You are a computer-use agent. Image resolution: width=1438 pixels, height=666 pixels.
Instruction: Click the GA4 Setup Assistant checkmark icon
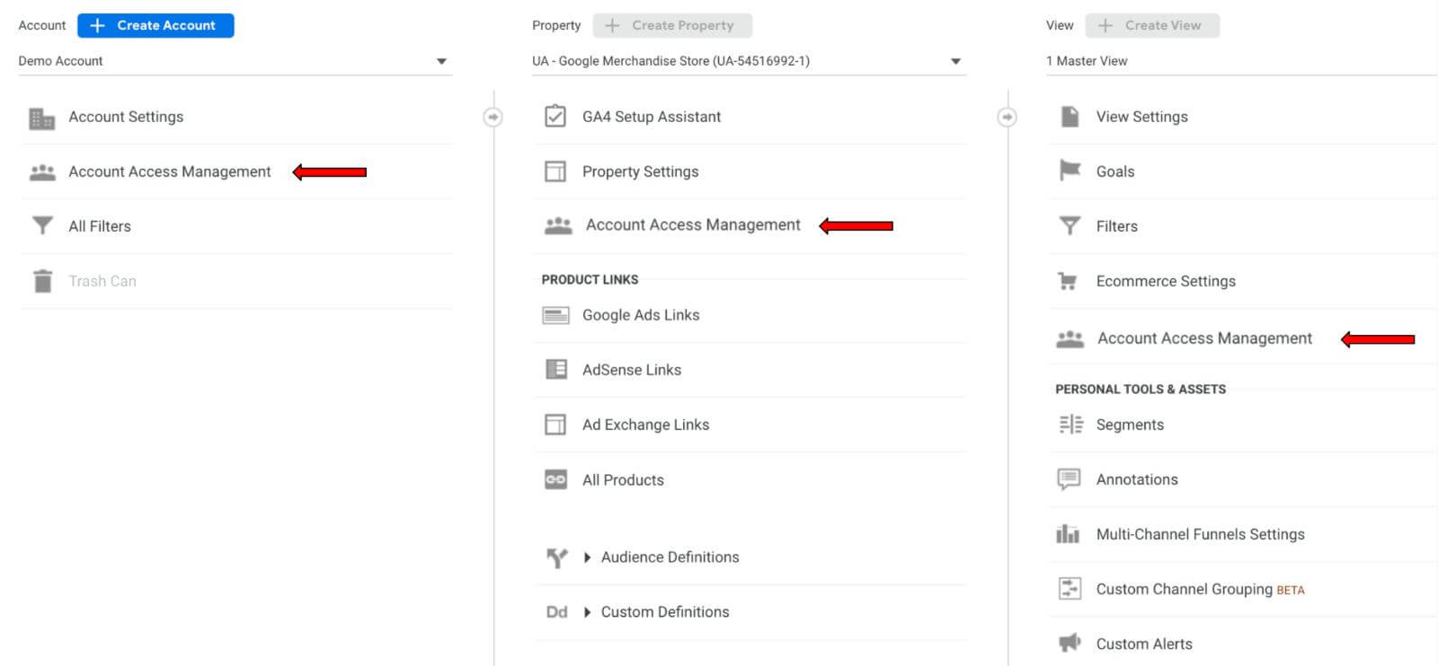[x=555, y=117]
